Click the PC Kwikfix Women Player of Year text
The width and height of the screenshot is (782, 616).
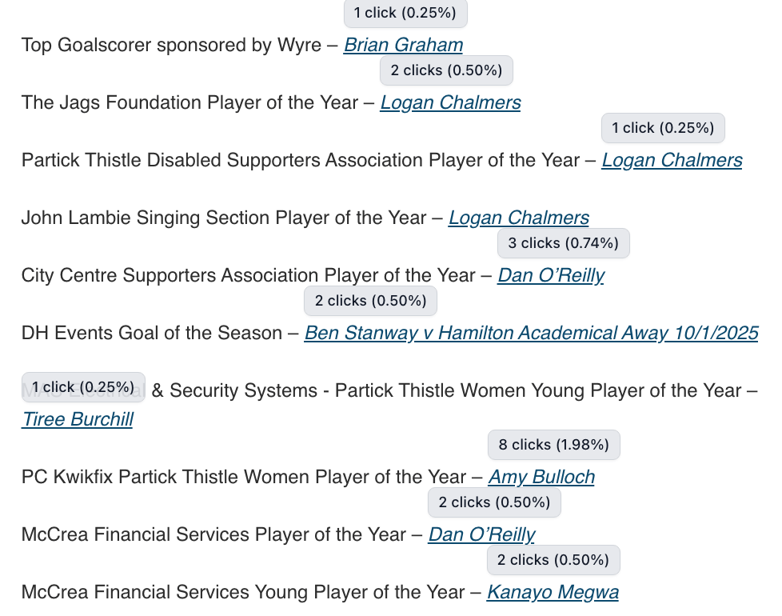(244, 477)
